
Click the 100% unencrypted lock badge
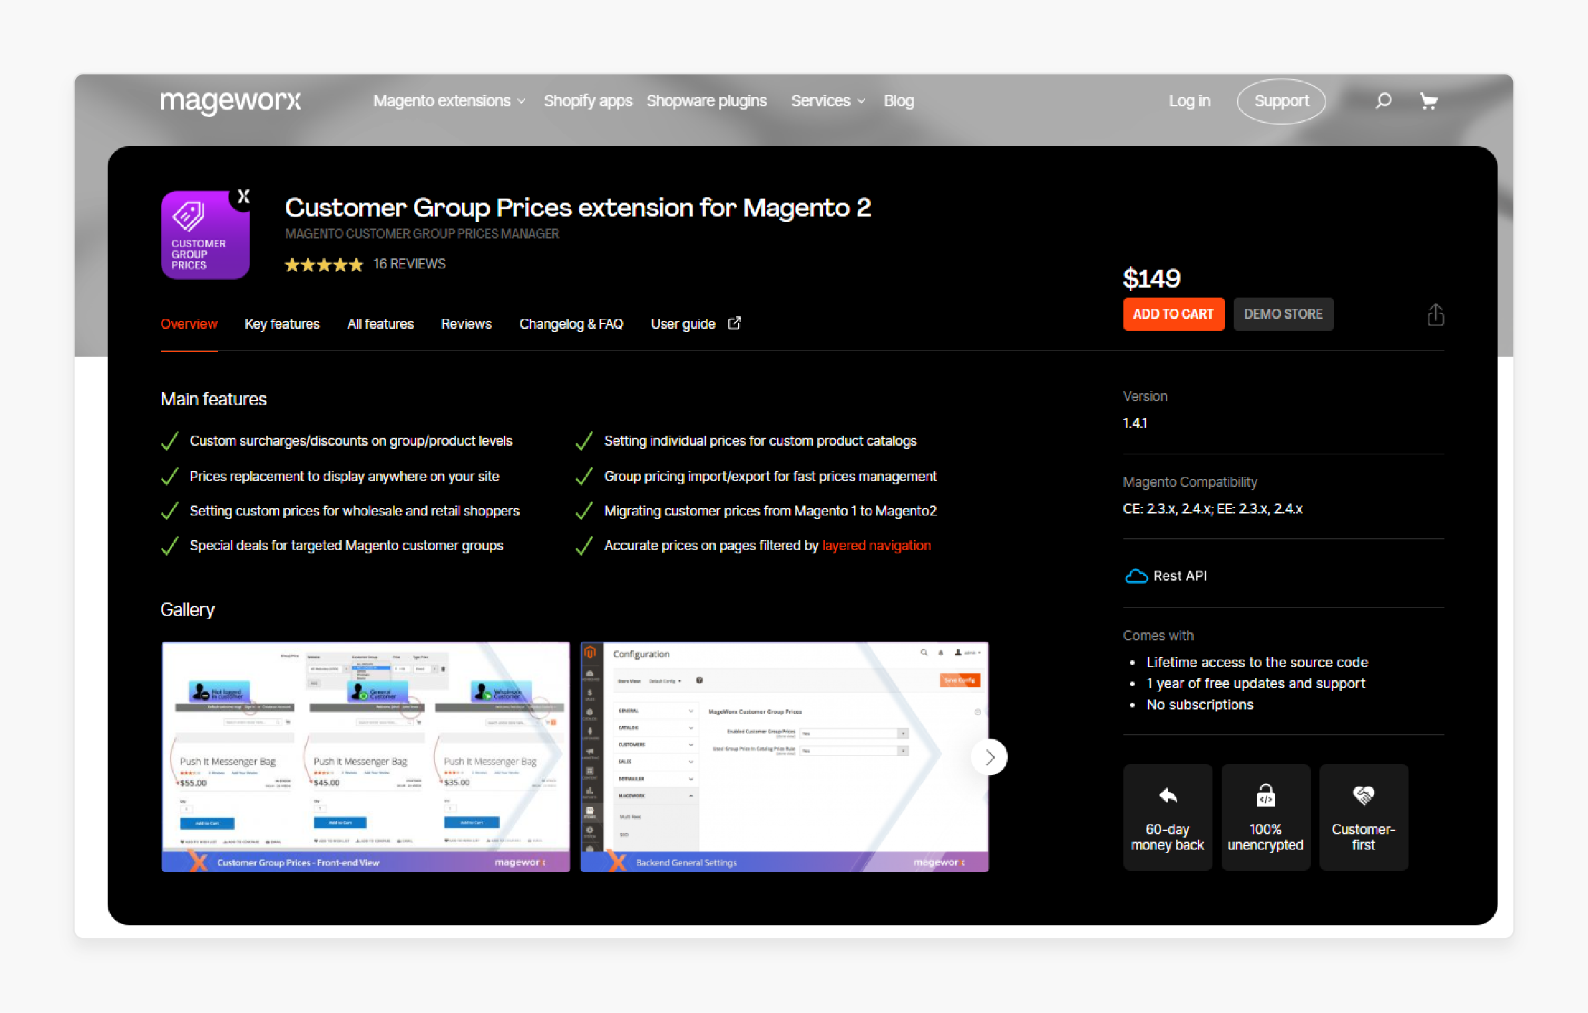[1266, 817]
